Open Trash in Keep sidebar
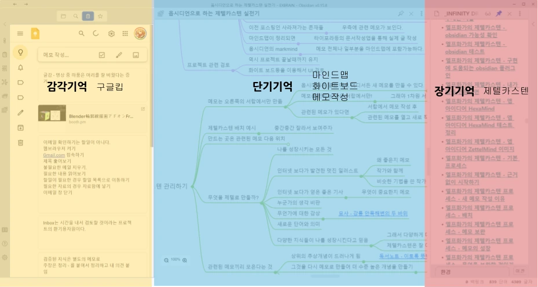538x287 pixels. [x=21, y=143]
